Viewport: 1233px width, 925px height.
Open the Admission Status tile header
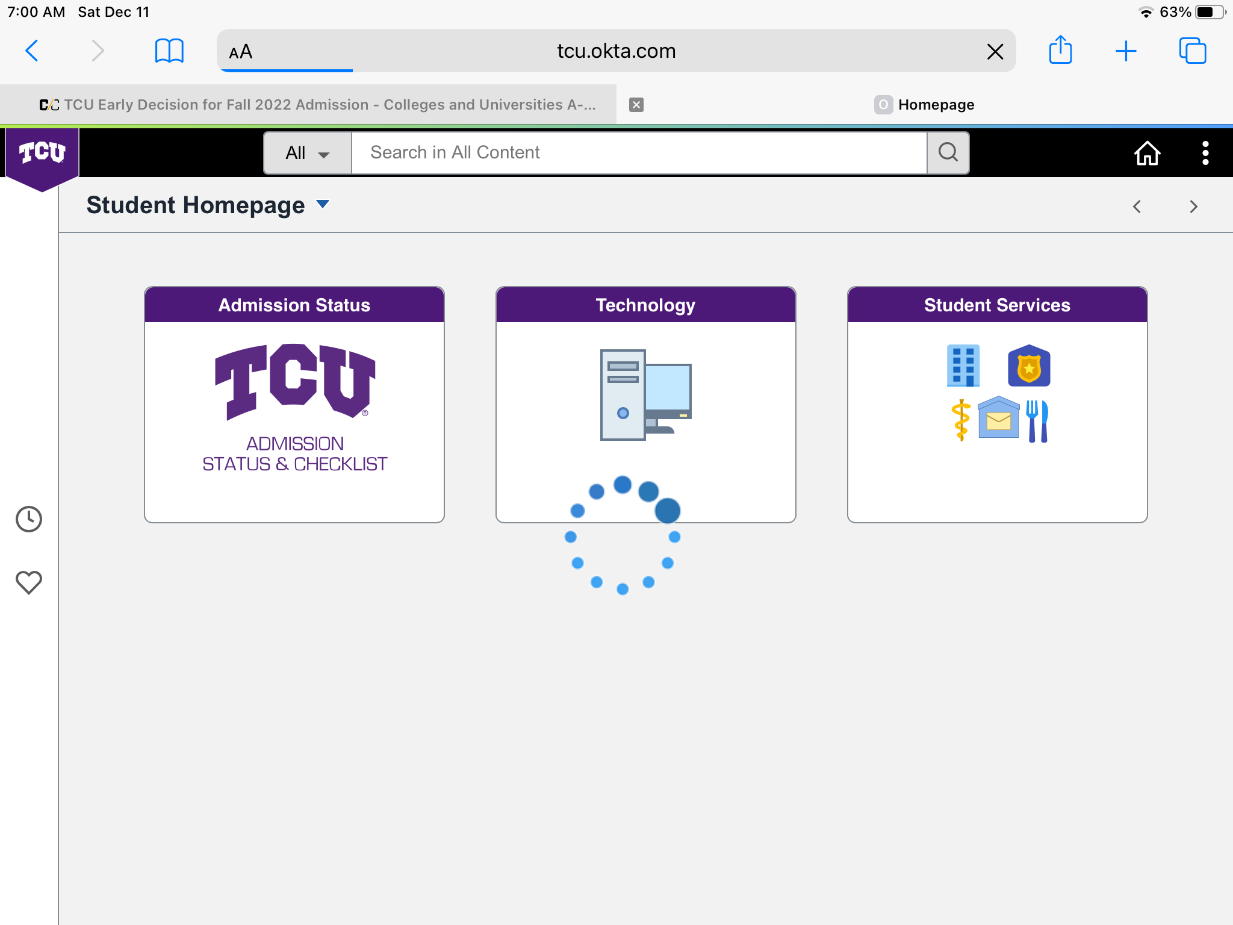coord(294,305)
